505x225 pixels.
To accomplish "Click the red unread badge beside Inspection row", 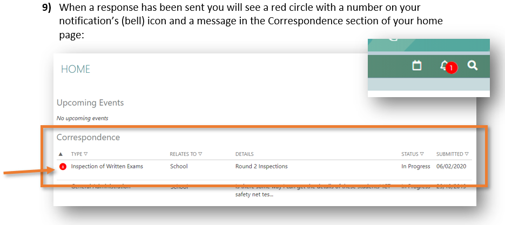I will click(63, 167).
